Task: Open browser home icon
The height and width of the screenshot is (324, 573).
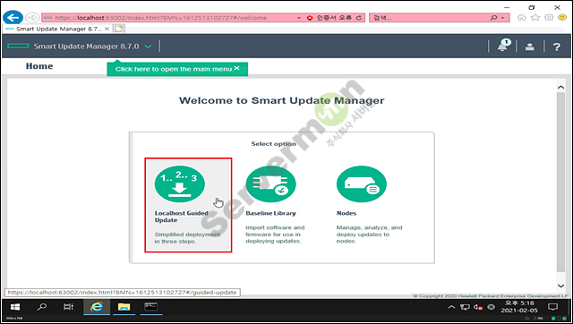Action: click(521, 18)
